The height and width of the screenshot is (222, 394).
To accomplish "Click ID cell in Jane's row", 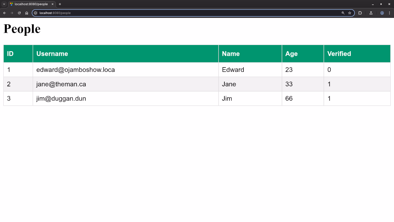I will tap(18, 84).
